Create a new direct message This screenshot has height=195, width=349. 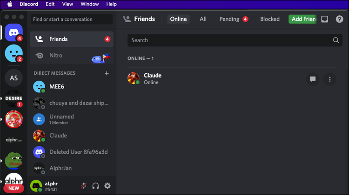pos(107,73)
